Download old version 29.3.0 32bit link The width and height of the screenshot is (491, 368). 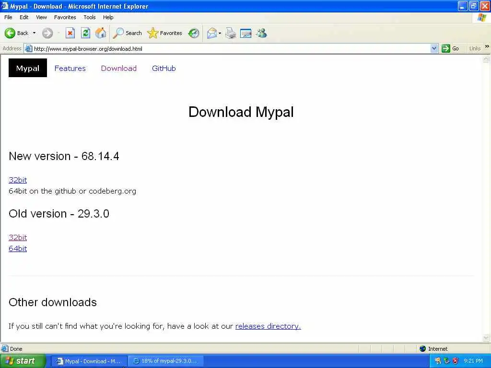[18, 238]
